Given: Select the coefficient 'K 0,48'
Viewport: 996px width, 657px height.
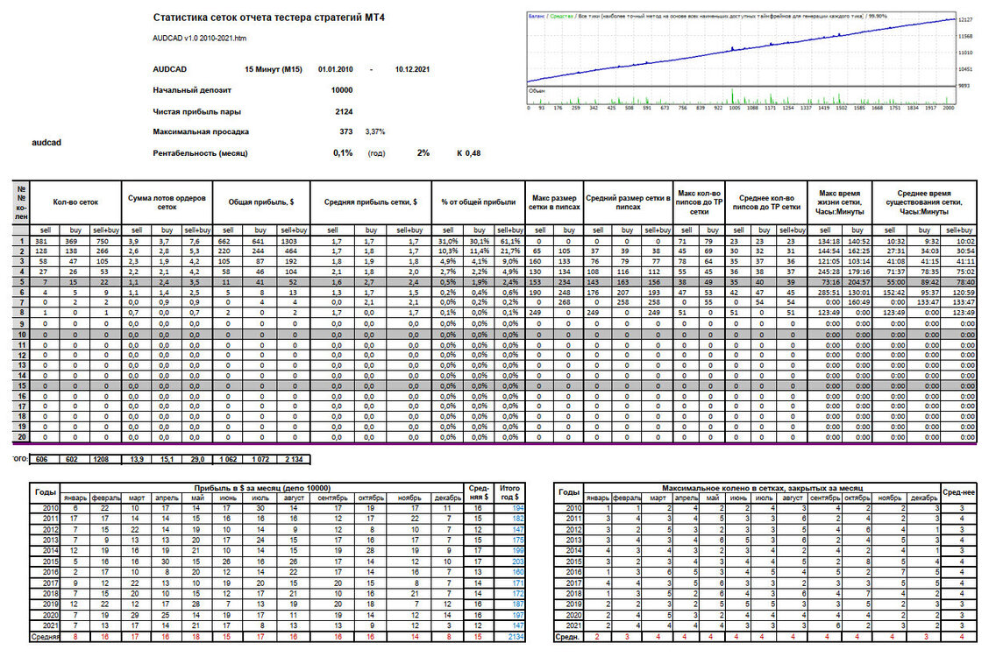Looking at the screenshot, I should coord(469,153).
